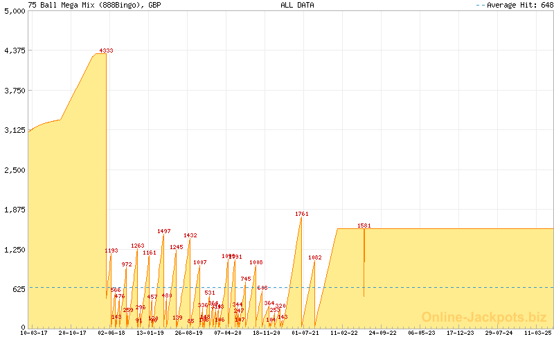
Task: Click the 4333 peak value label
Action: [x=106, y=51]
